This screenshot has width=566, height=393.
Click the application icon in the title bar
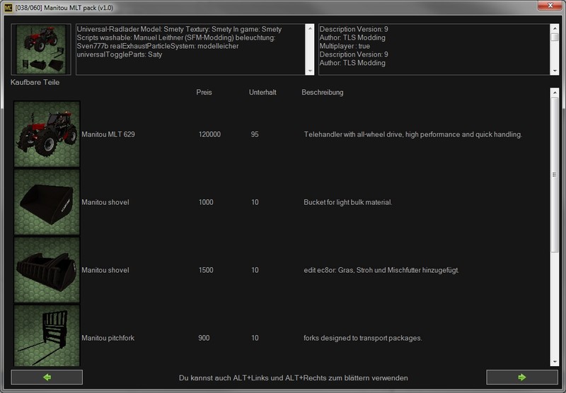pyautogui.click(x=8, y=8)
